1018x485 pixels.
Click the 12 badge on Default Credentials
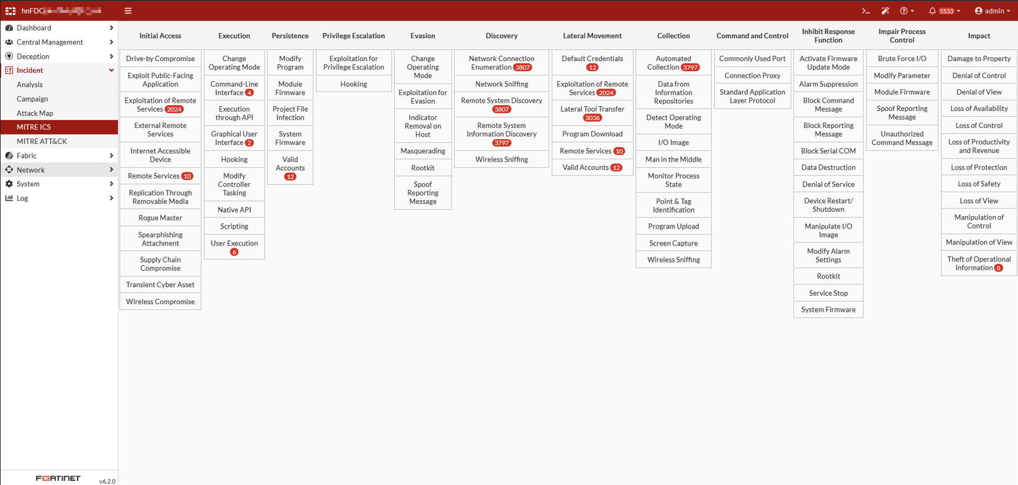(592, 68)
